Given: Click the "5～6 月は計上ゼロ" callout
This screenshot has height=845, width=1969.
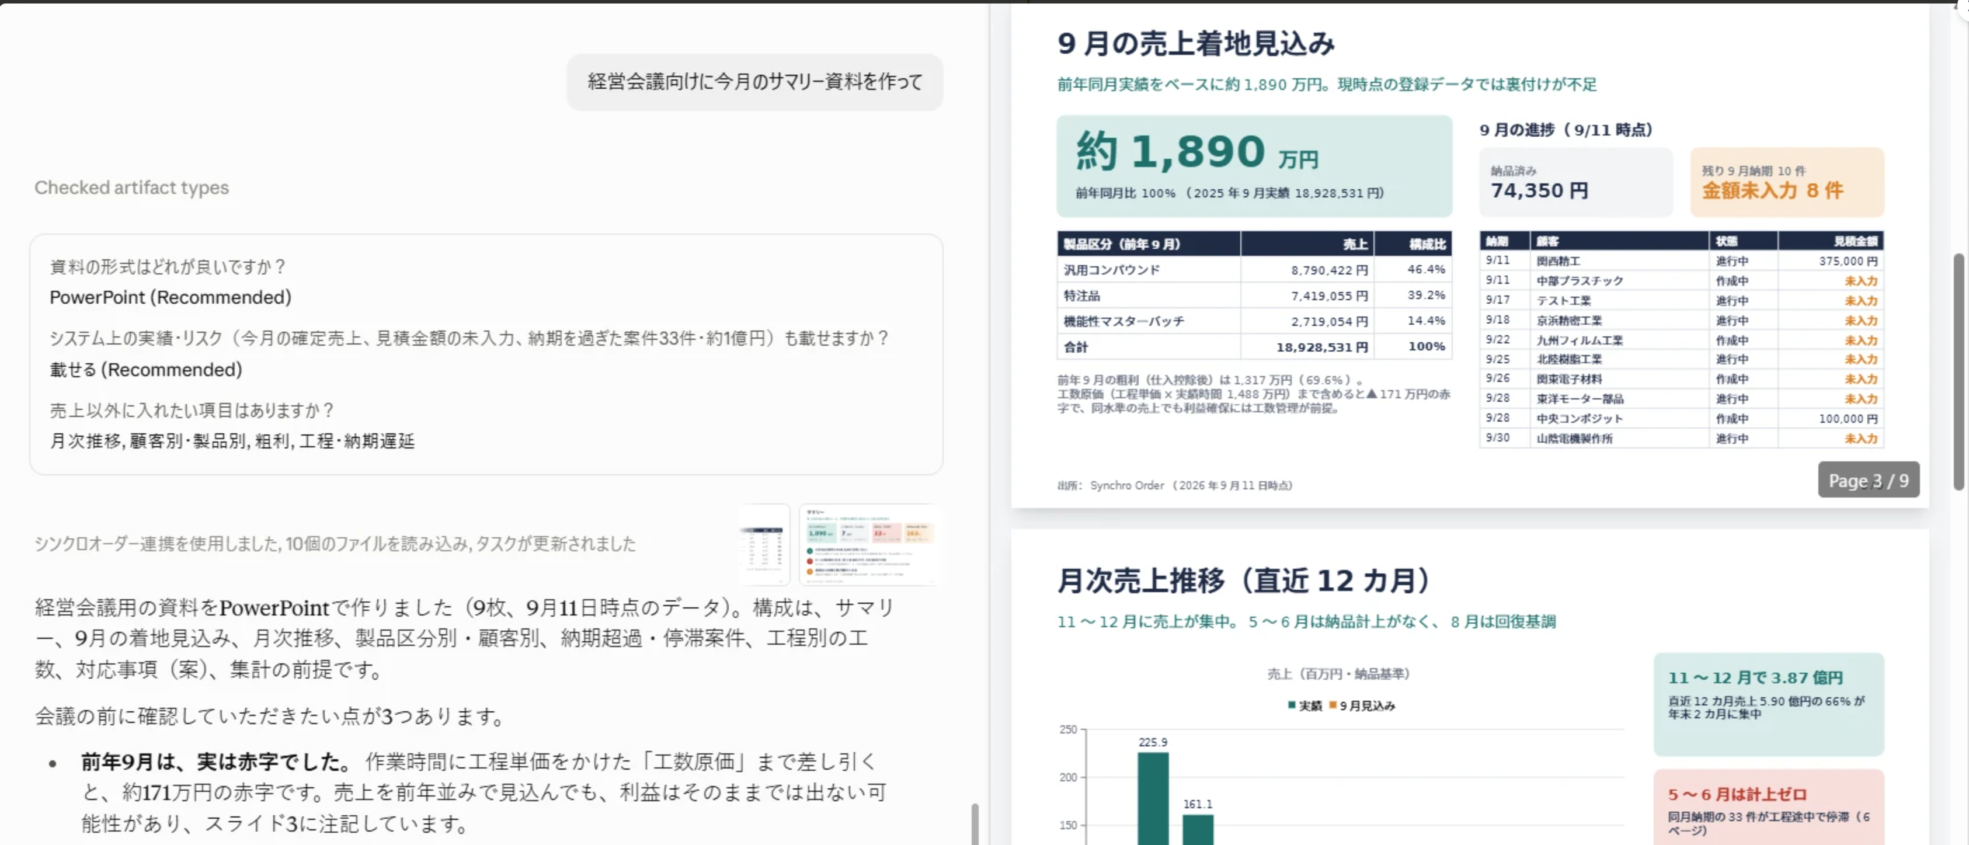Looking at the screenshot, I should pyautogui.click(x=1769, y=808).
